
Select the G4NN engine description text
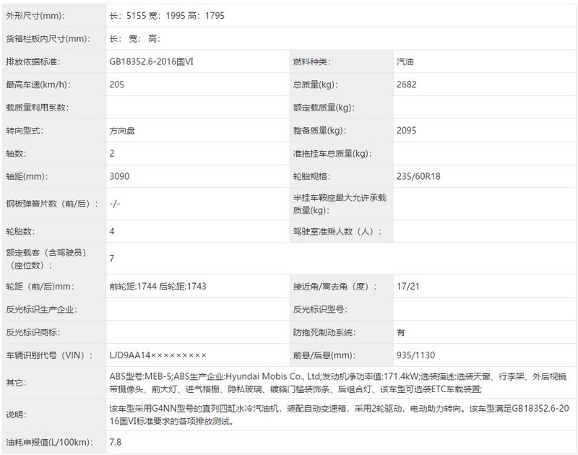(x=339, y=415)
